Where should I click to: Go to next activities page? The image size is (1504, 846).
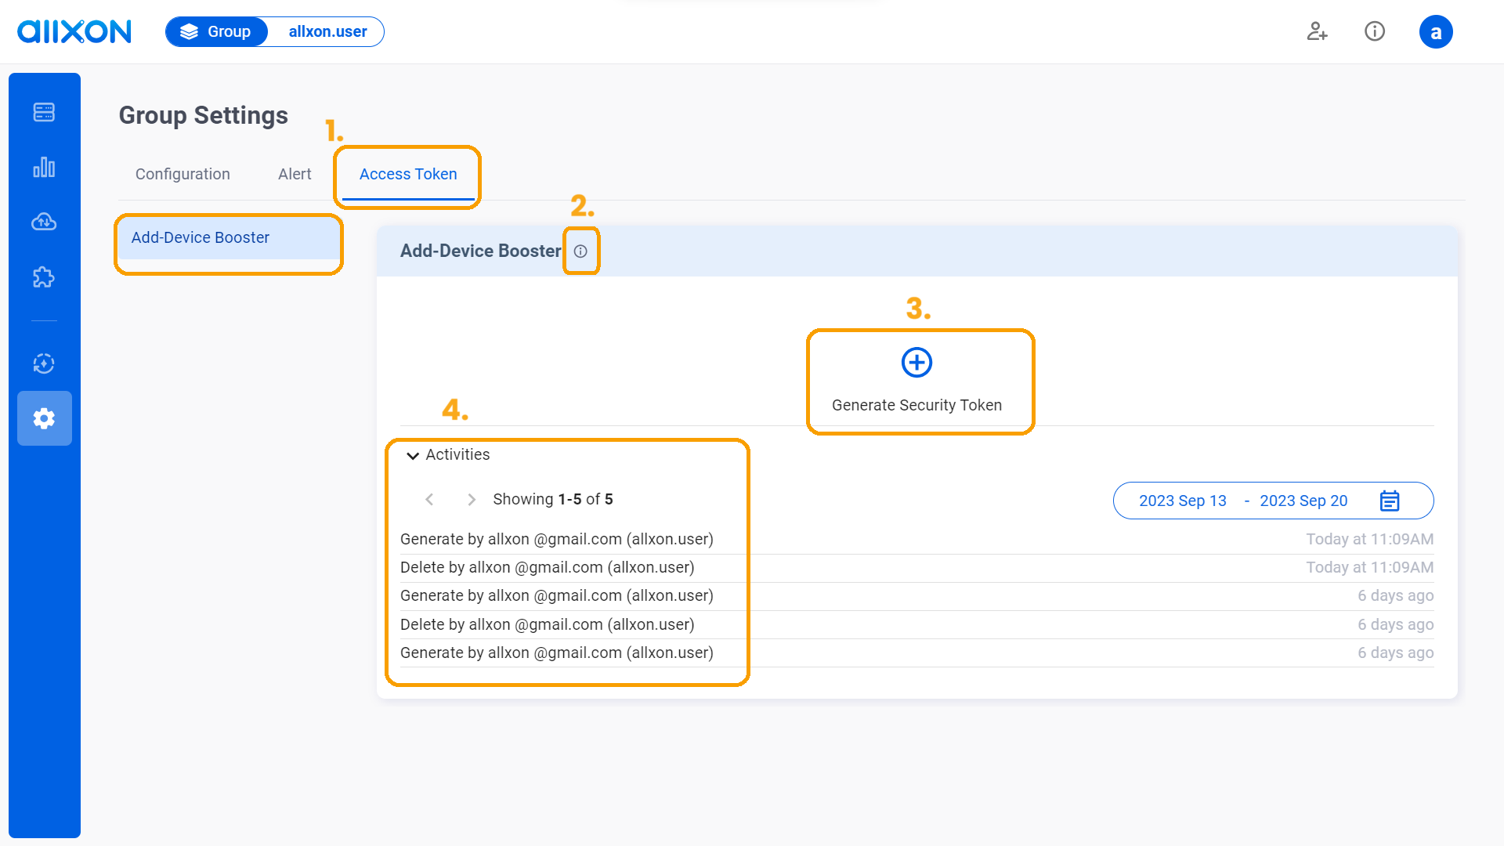click(472, 500)
